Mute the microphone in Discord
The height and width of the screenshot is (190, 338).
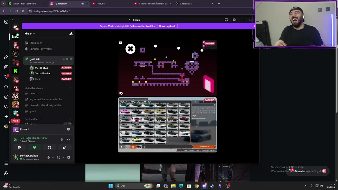[49, 157]
